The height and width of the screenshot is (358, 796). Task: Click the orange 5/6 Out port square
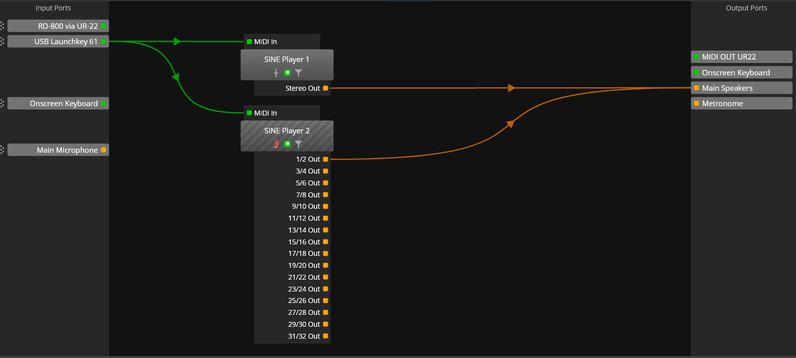tap(326, 183)
